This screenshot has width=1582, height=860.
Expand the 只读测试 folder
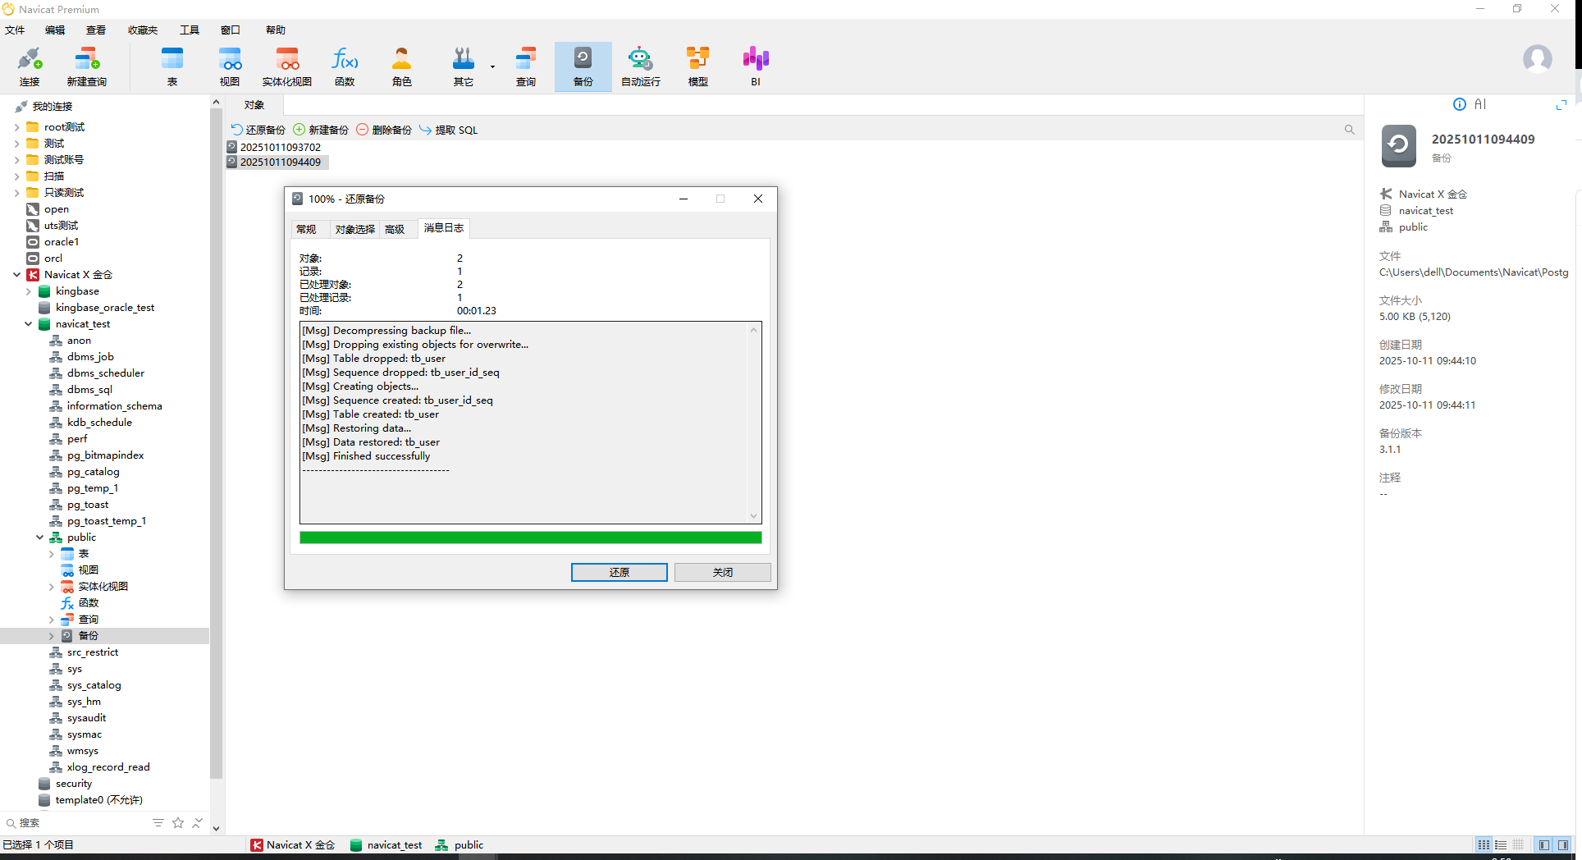click(x=17, y=193)
